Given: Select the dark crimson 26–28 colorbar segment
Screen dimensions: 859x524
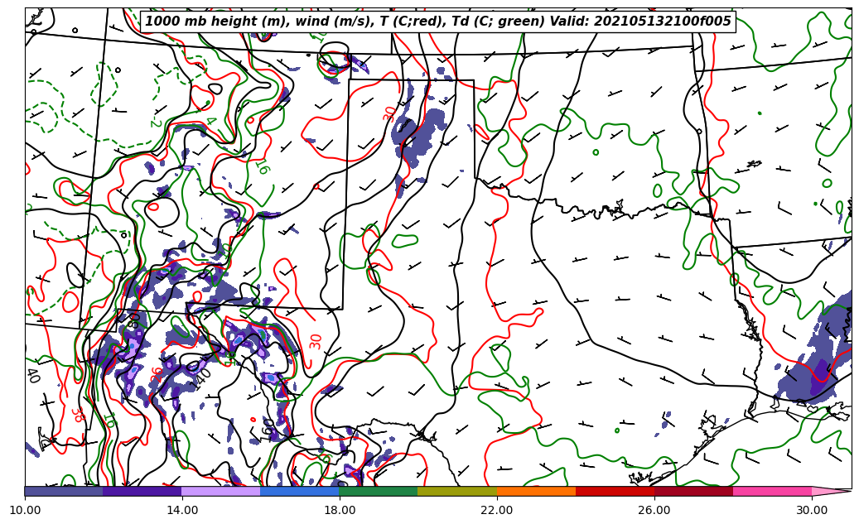Looking at the screenshot, I should coord(693,491).
